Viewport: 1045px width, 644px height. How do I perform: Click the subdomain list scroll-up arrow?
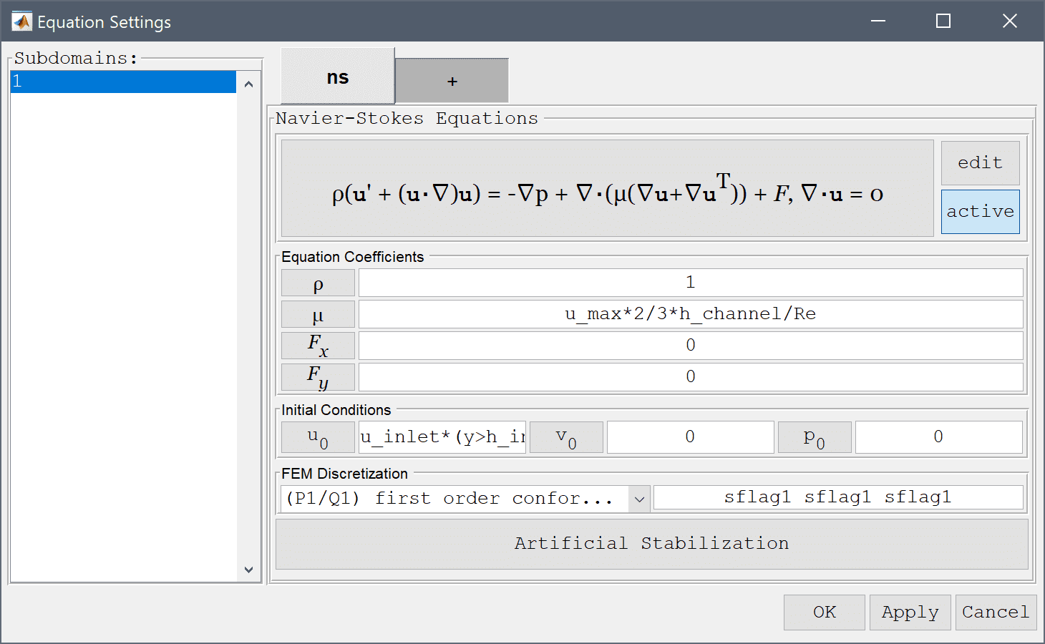coord(248,84)
